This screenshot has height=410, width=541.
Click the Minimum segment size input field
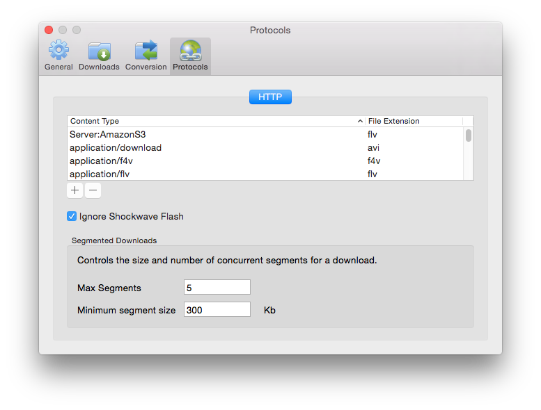coord(217,309)
